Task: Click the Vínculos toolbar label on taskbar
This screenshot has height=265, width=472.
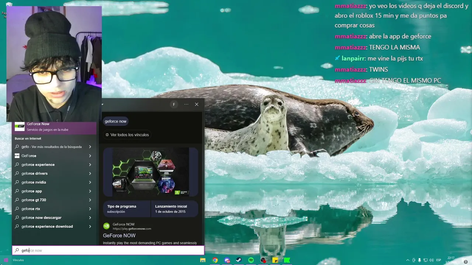Action: pyautogui.click(x=18, y=260)
